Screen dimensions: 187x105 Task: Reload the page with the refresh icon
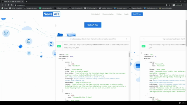(8, 5)
